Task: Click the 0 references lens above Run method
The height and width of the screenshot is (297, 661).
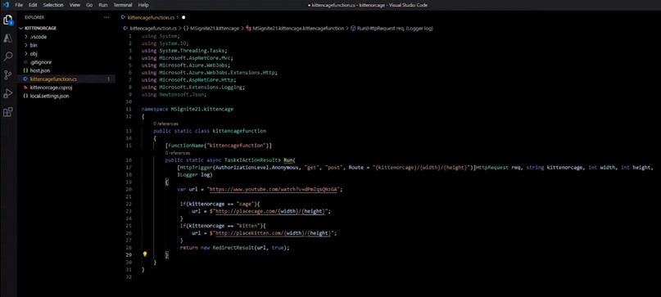Action: [x=178, y=153]
